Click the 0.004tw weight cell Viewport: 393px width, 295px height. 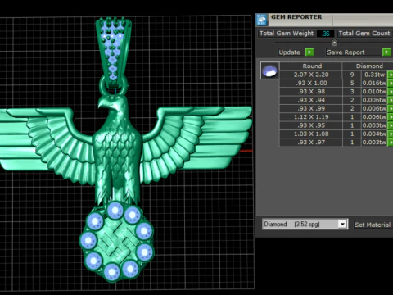374,134
